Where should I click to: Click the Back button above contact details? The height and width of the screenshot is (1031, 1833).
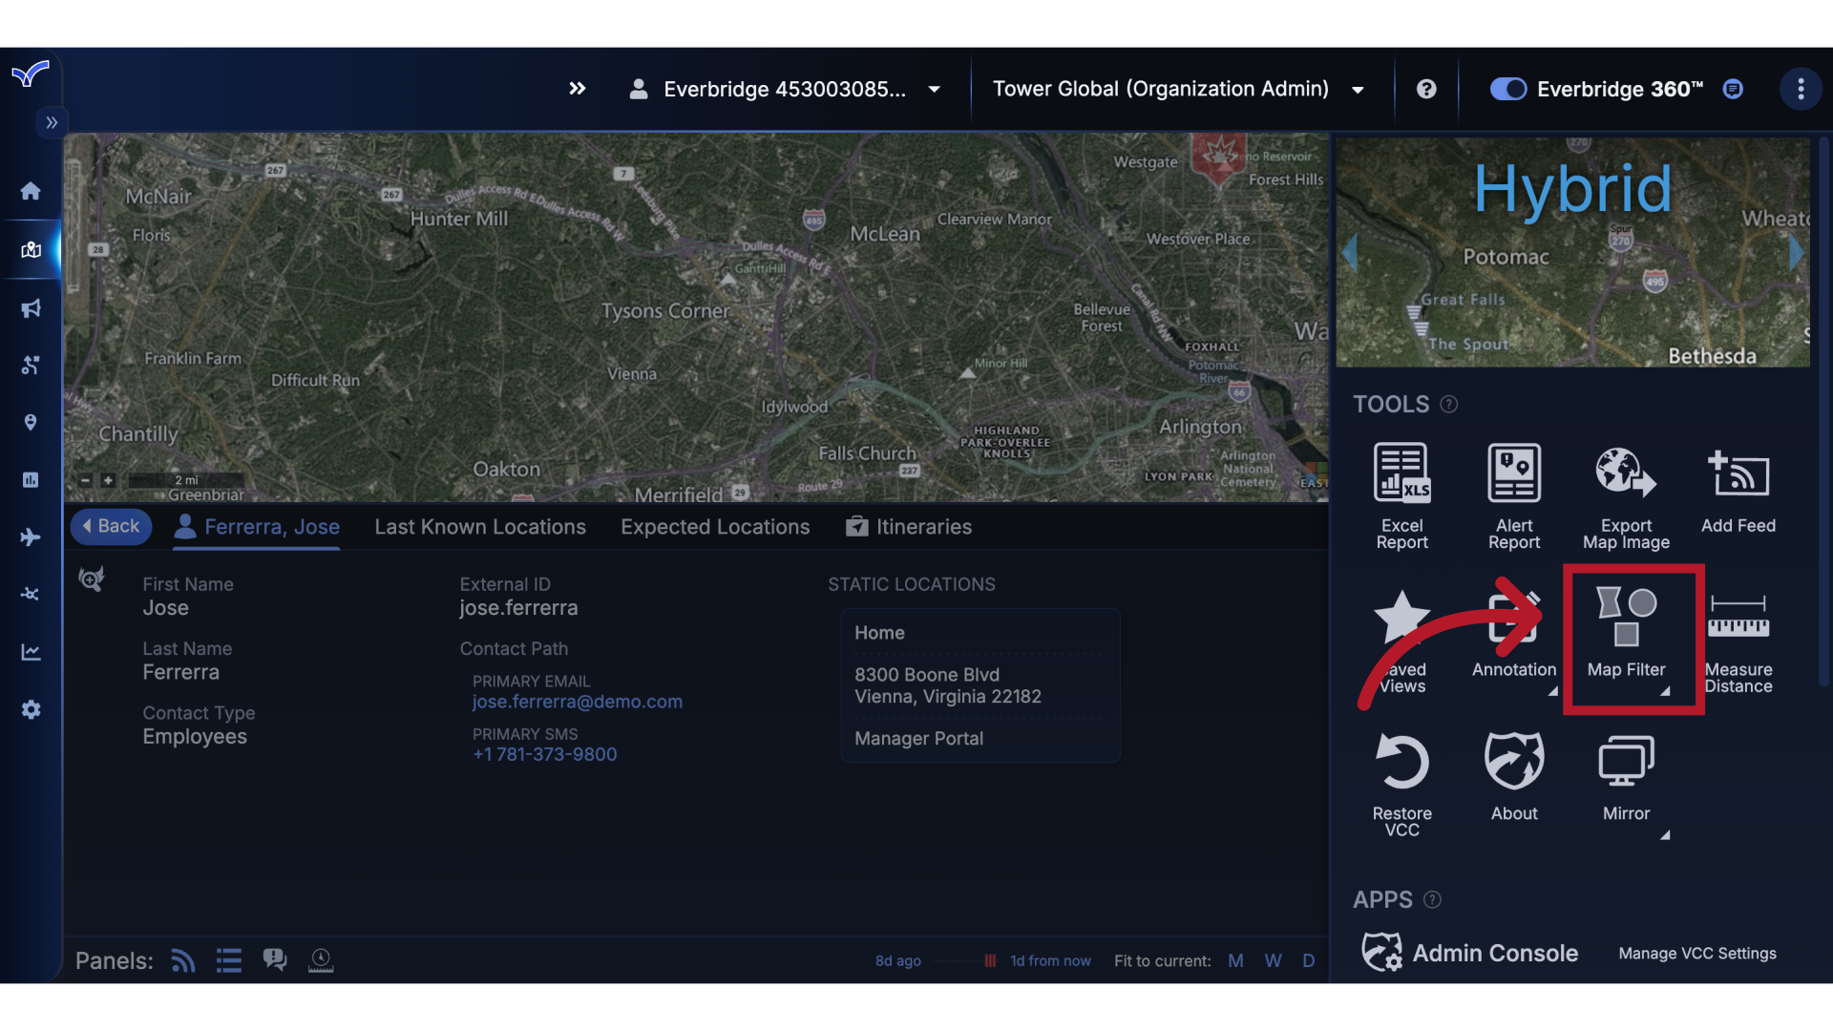click(x=111, y=526)
